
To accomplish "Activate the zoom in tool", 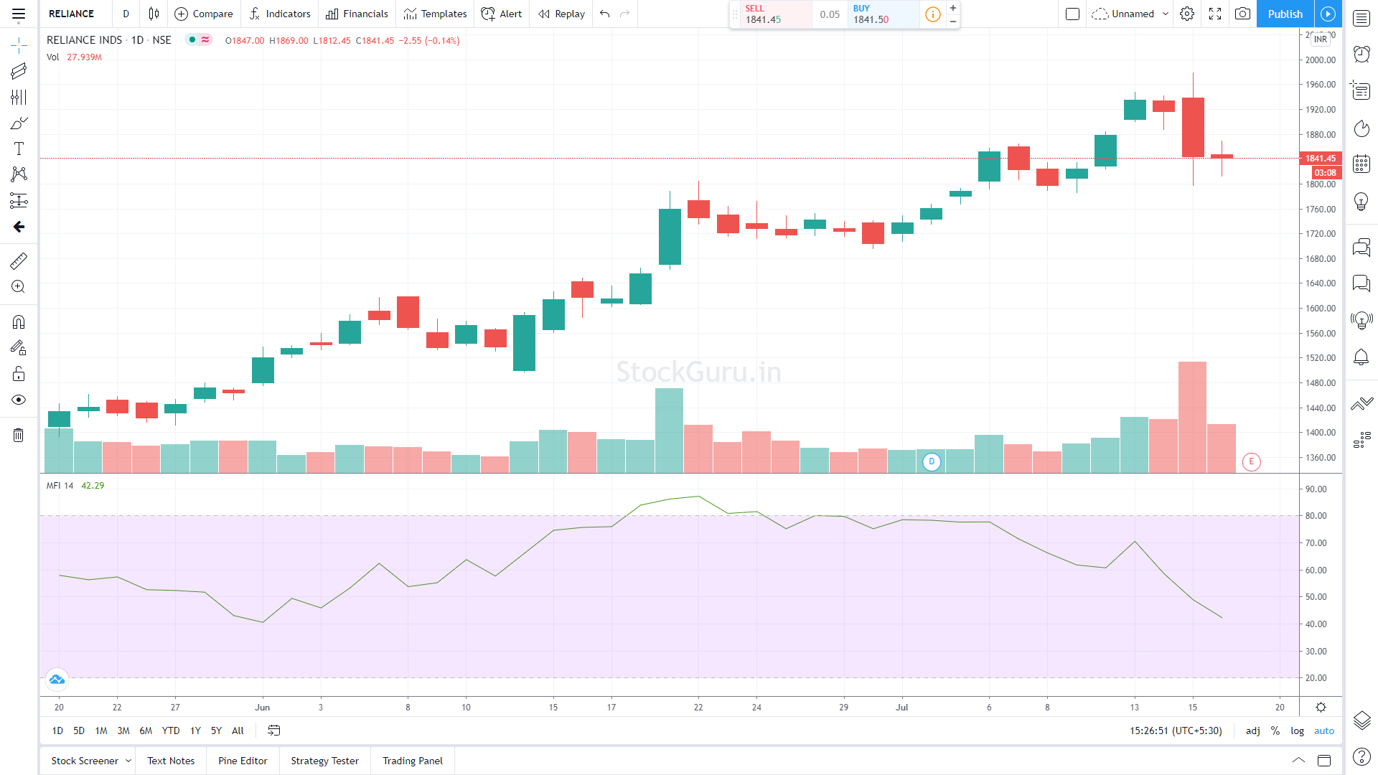I will [19, 286].
